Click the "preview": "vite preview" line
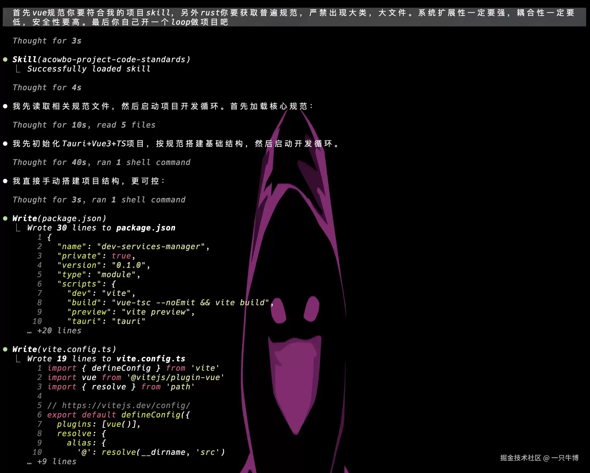Image resolution: width=590 pixels, height=473 pixels. [131, 312]
